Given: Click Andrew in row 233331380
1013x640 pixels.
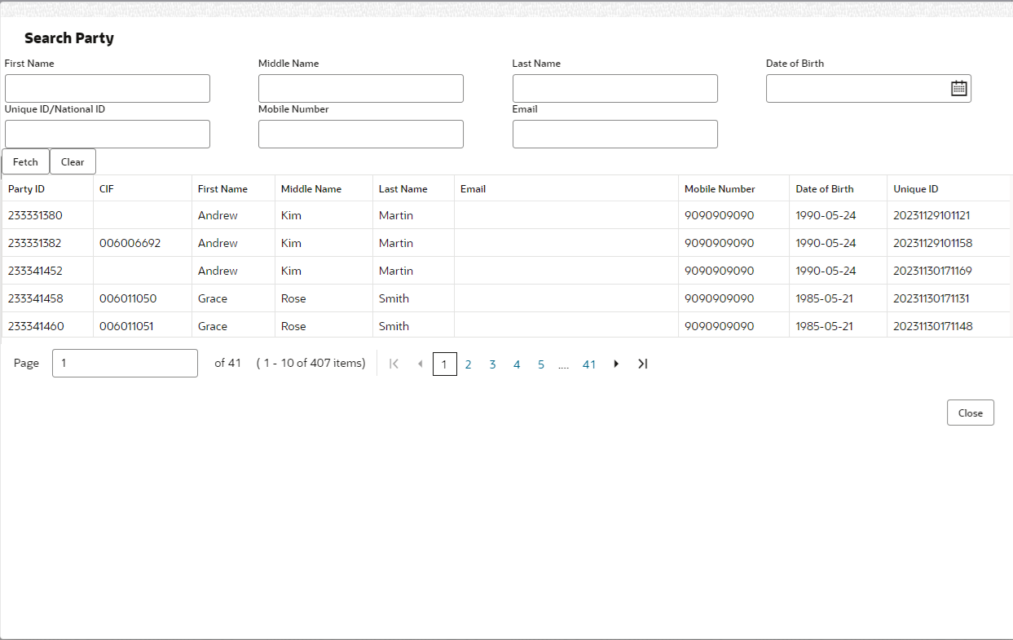Looking at the screenshot, I should (x=218, y=215).
